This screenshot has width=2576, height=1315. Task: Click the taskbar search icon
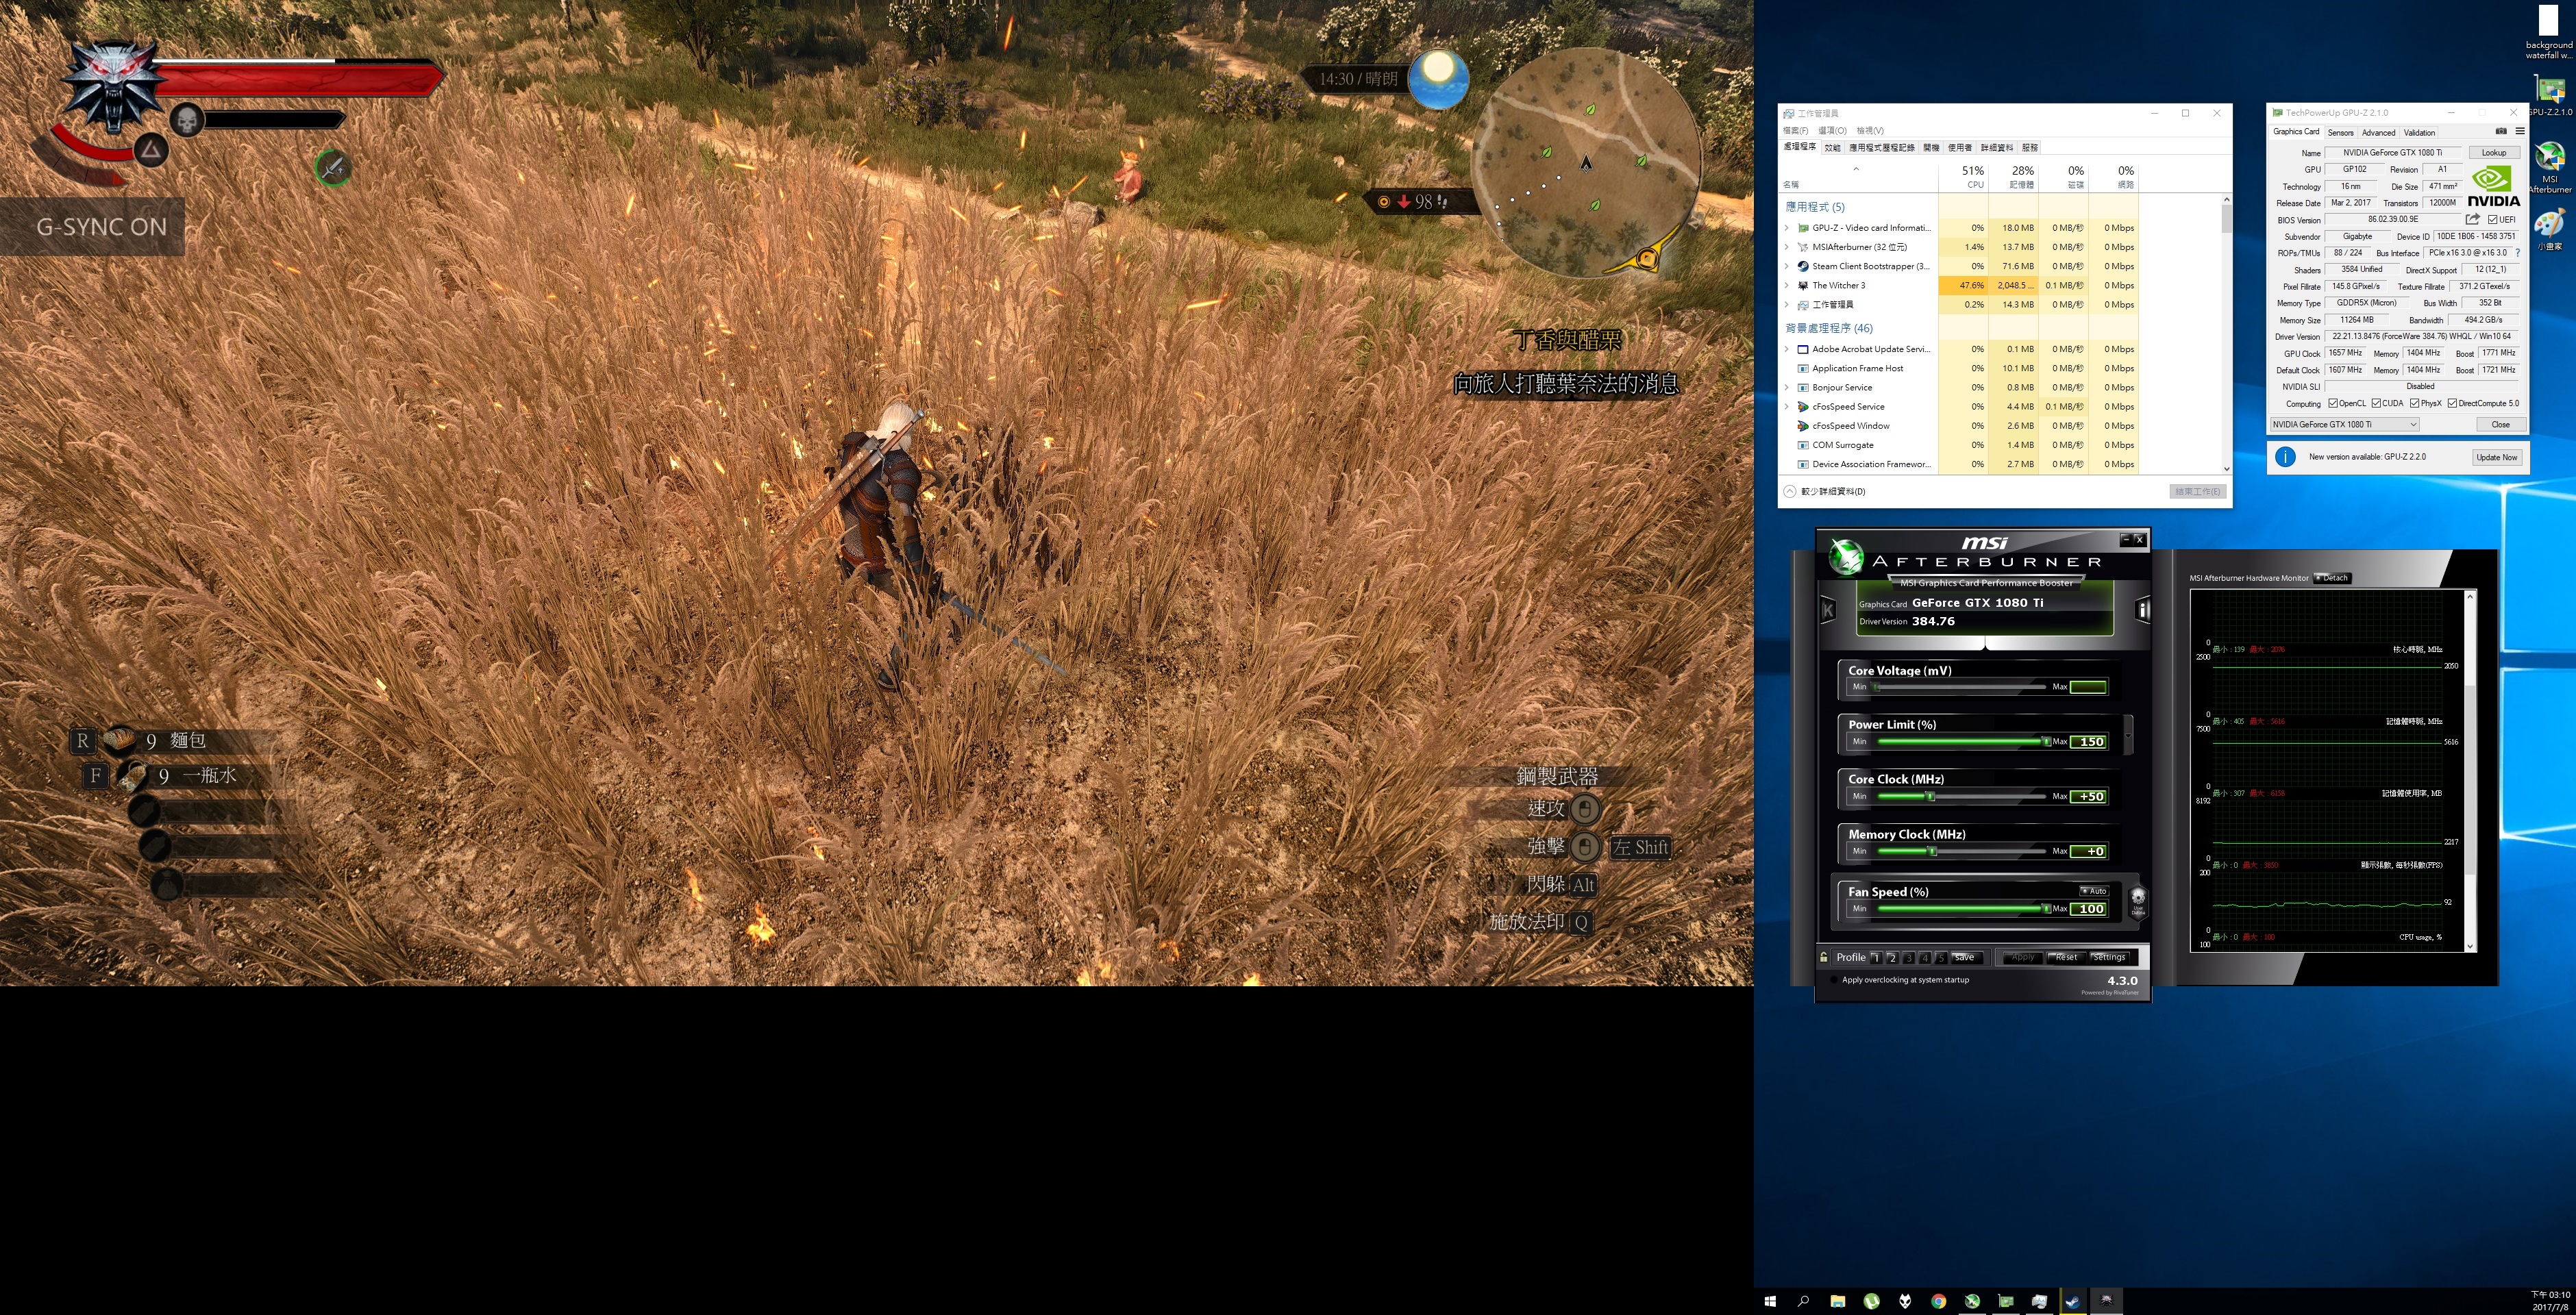point(1804,1301)
